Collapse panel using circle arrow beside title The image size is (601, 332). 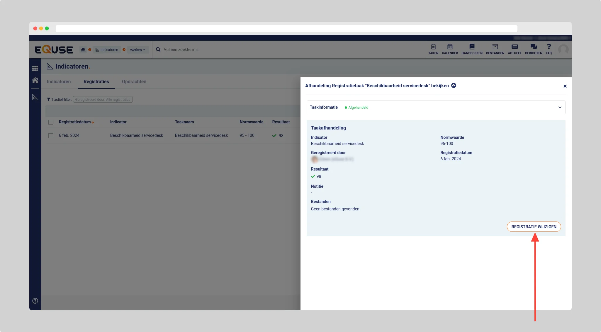click(x=454, y=86)
